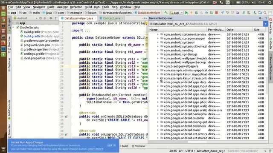Close the Contact.java tab
This screenshot has height=153, width=273.
click(x=122, y=18)
